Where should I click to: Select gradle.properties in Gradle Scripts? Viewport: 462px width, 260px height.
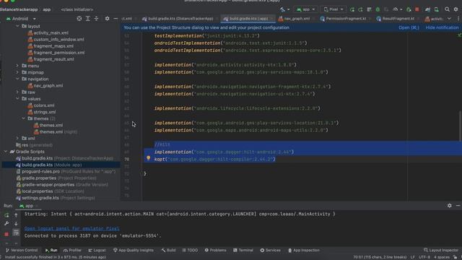point(56,178)
